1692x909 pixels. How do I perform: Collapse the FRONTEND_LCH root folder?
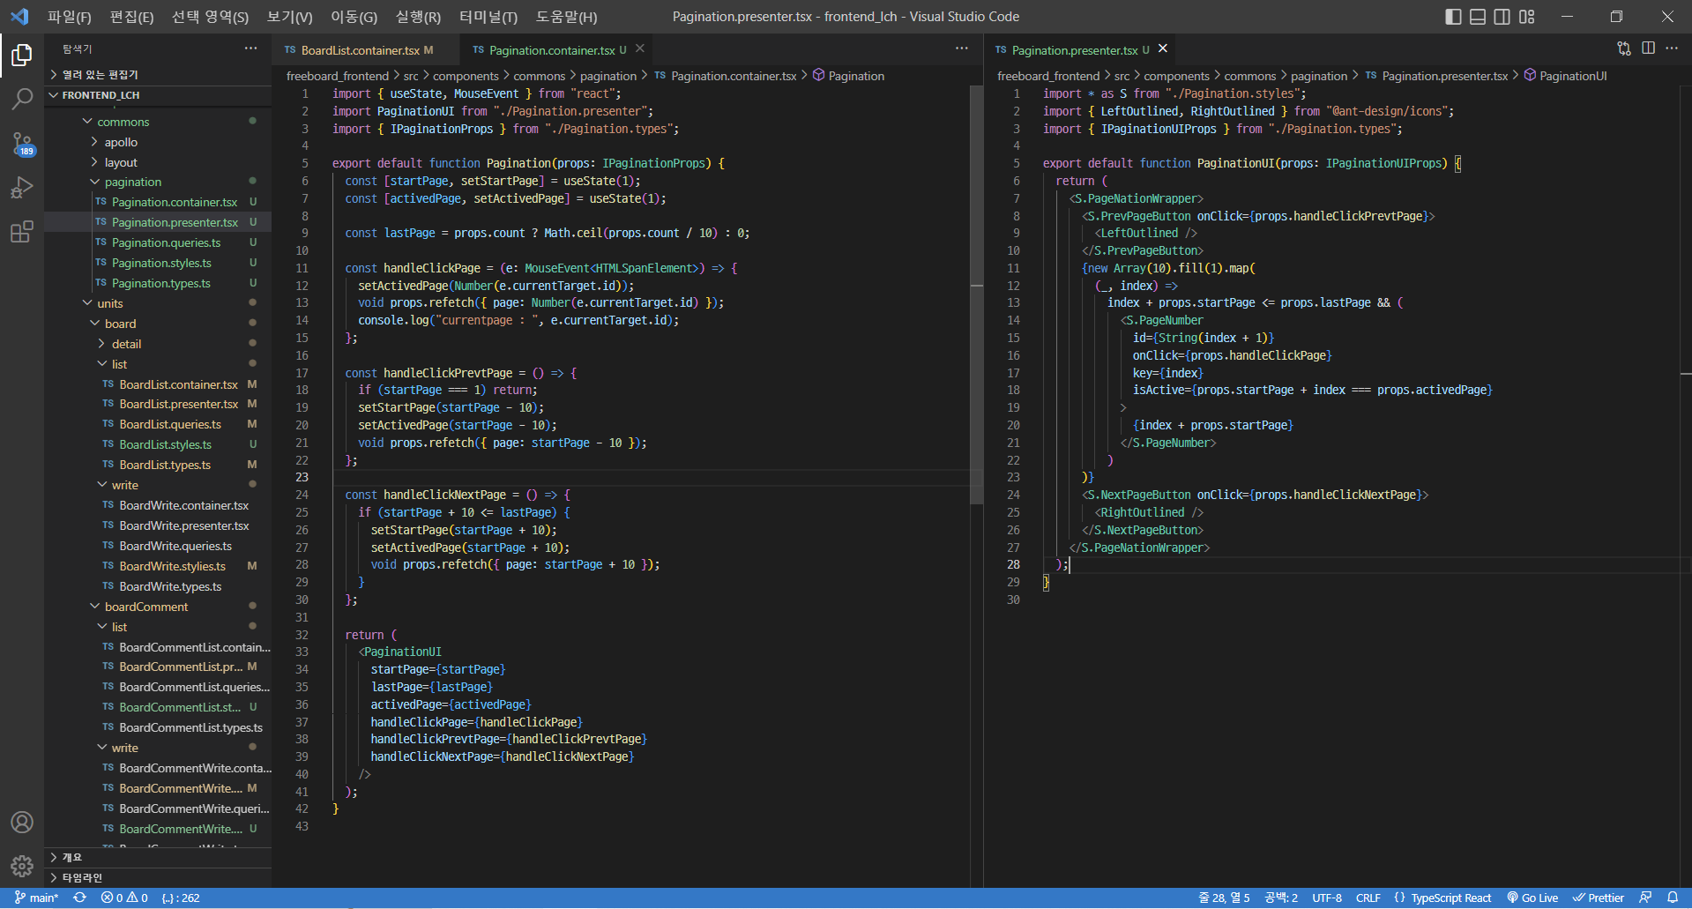101,94
